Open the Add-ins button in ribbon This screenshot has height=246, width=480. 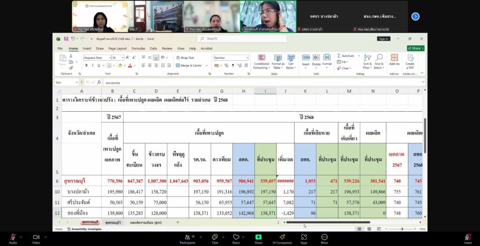[394, 58]
